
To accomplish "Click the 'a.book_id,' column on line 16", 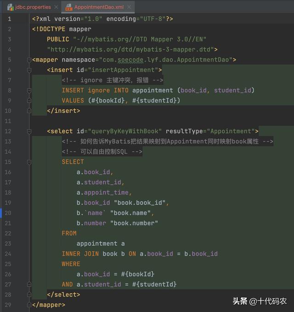I will tap(95, 172).
